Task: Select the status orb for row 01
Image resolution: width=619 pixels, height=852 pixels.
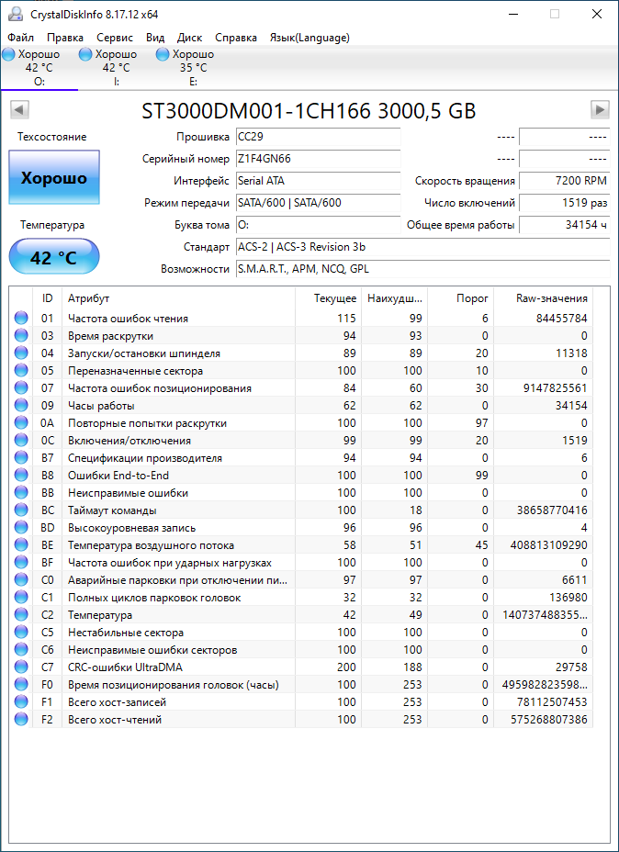Action: tap(20, 319)
